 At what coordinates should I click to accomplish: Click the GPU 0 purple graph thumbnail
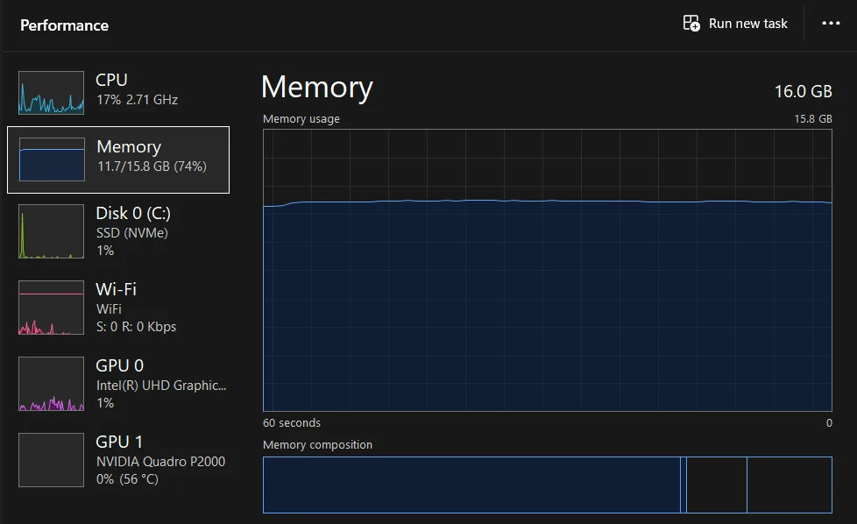click(x=52, y=384)
